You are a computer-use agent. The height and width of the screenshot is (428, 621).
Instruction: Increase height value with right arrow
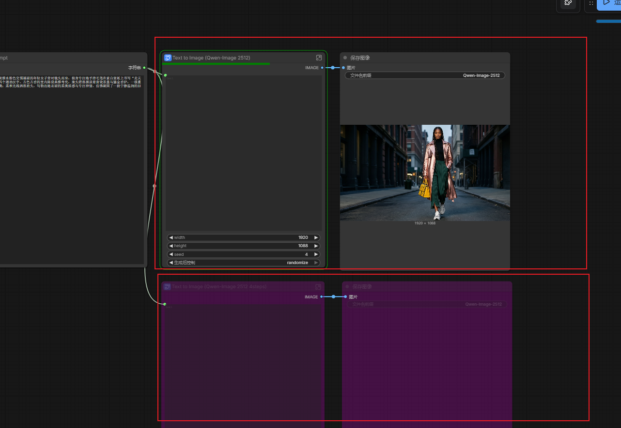(x=316, y=246)
